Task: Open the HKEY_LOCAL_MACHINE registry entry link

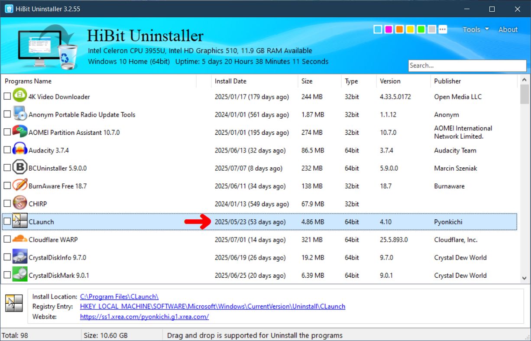Action: click(213, 307)
